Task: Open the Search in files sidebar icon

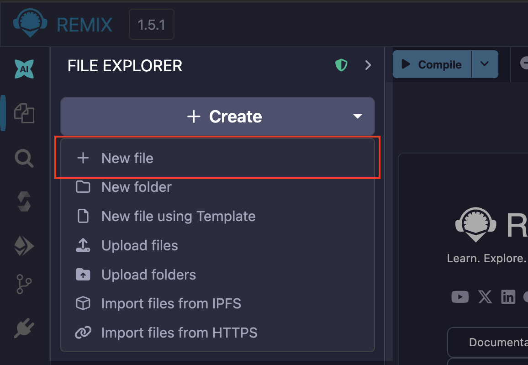Action: tap(24, 158)
